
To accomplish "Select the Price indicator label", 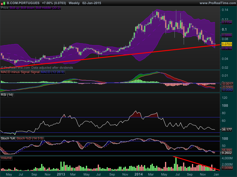I will [x=5, y=8].
